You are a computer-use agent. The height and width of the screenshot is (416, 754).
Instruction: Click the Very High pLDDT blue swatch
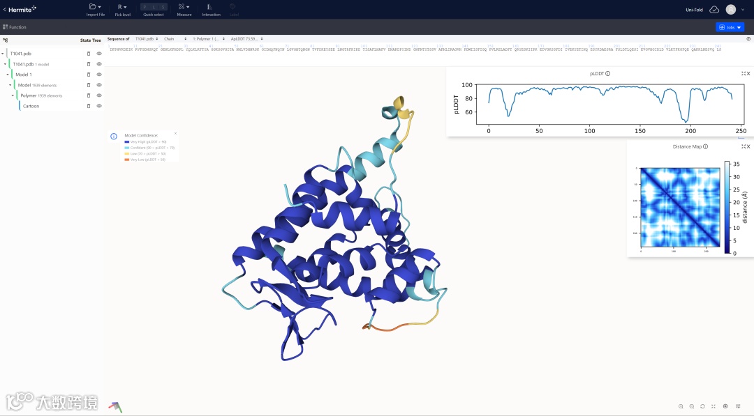coord(127,142)
